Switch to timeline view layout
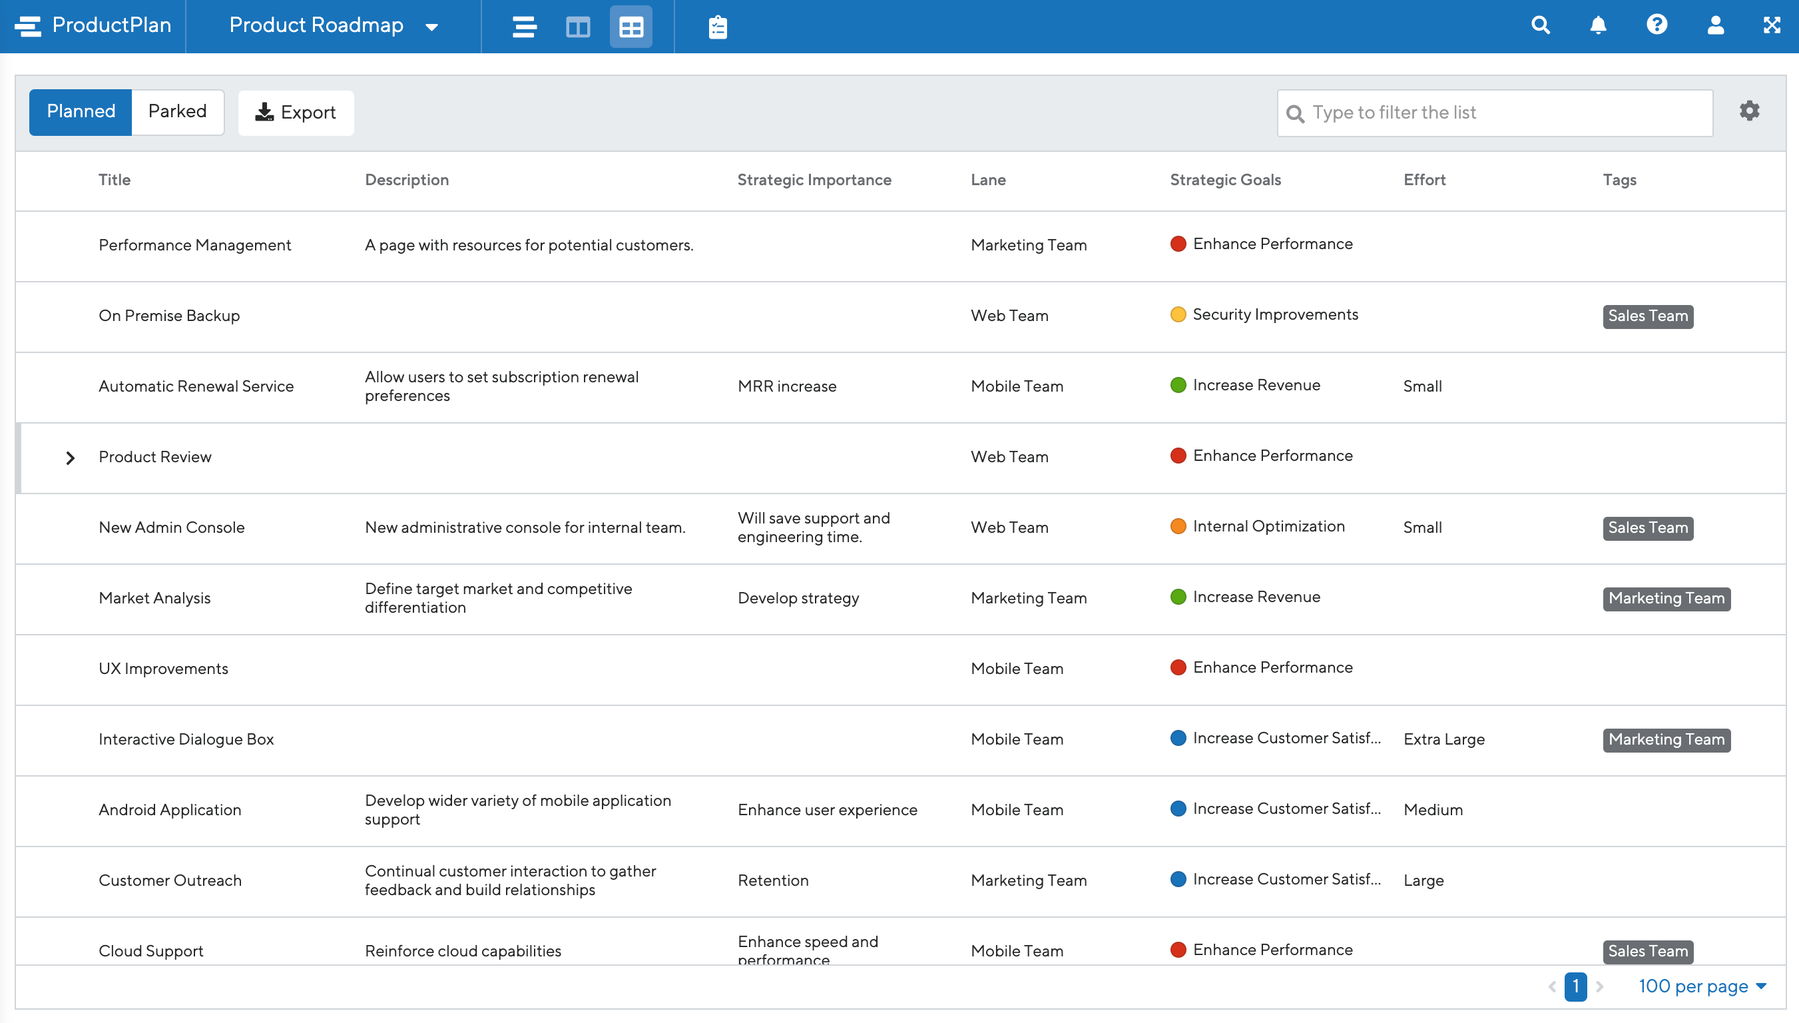The image size is (1799, 1023). 523,26
